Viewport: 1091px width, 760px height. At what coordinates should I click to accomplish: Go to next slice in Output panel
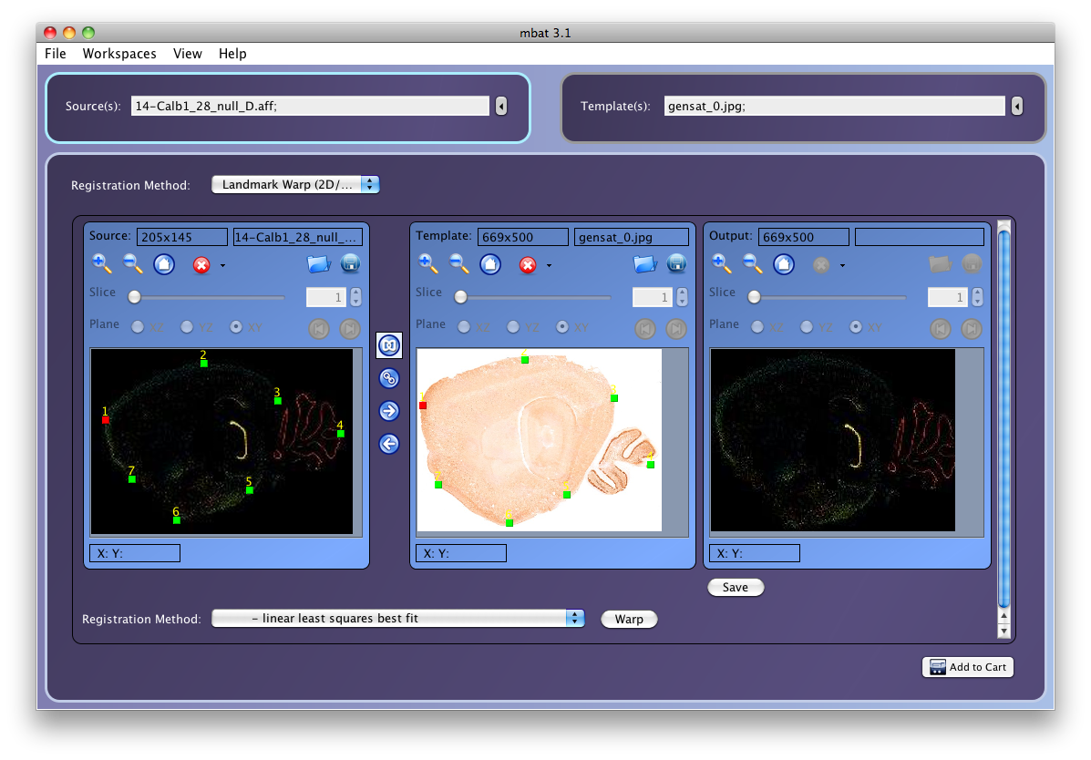coord(972,328)
